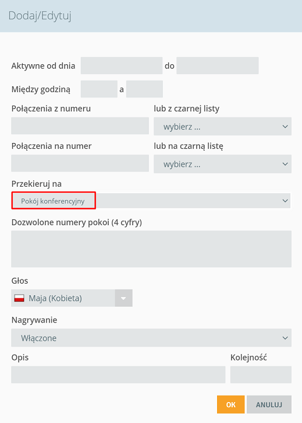
Task: Click the Opis description field
Action: (x=118, y=375)
